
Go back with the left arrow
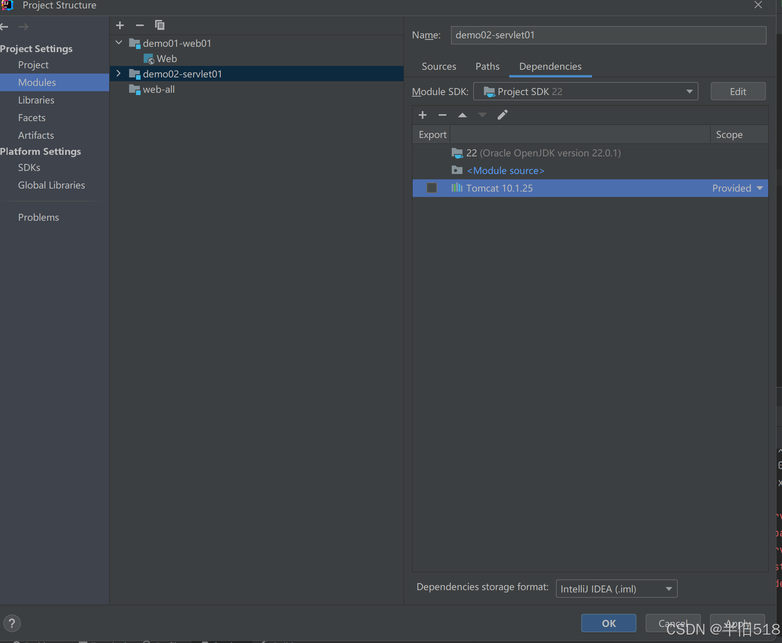[4, 27]
